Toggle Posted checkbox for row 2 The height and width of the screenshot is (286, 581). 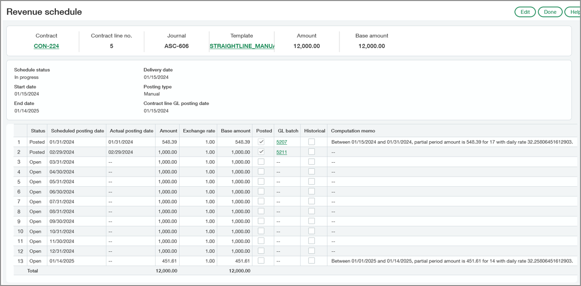coord(261,152)
